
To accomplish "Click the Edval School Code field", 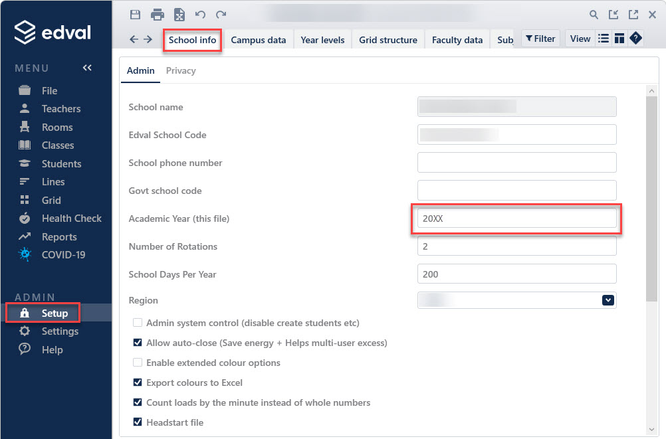I will pyautogui.click(x=517, y=135).
